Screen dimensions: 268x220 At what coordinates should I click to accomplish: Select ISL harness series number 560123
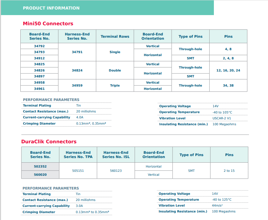(116, 170)
